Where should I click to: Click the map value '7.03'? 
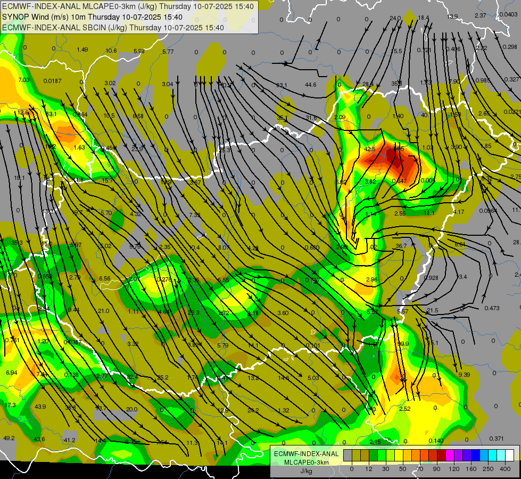coord(24,80)
